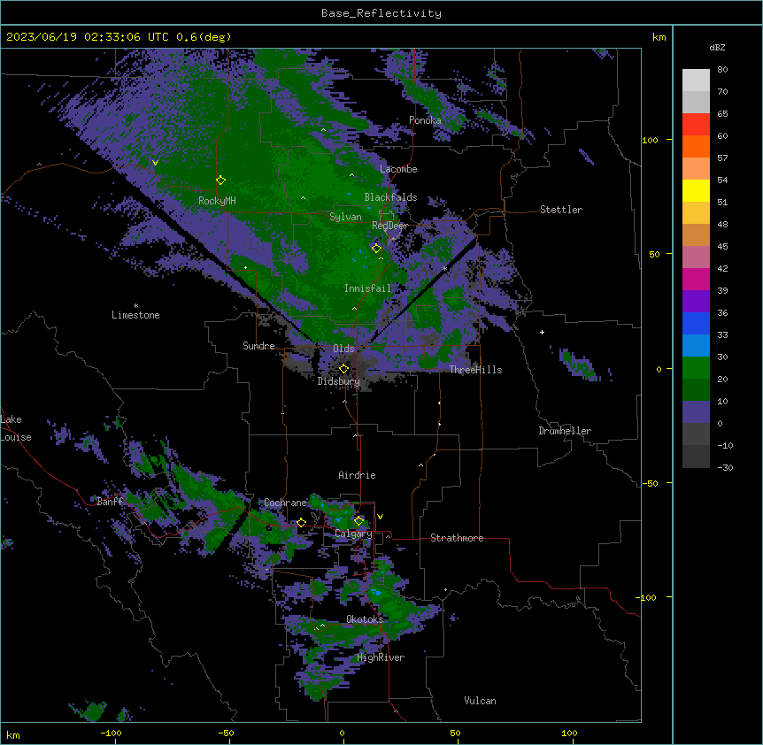The image size is (763, 745).
Task: Click the dBZ legend heading
Action: click(x=717, y=47)
